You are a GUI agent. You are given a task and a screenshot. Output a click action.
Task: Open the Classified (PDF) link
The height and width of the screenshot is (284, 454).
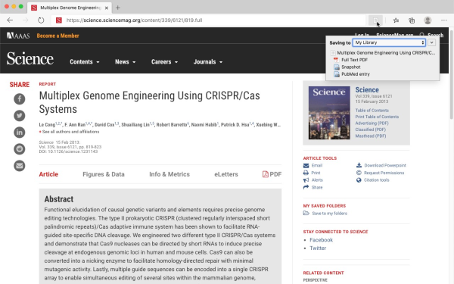tap(371, 130)
